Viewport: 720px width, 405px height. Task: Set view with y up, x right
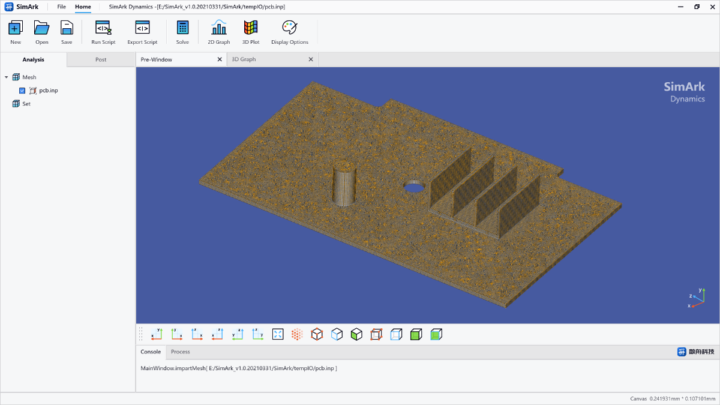(176, 334)
